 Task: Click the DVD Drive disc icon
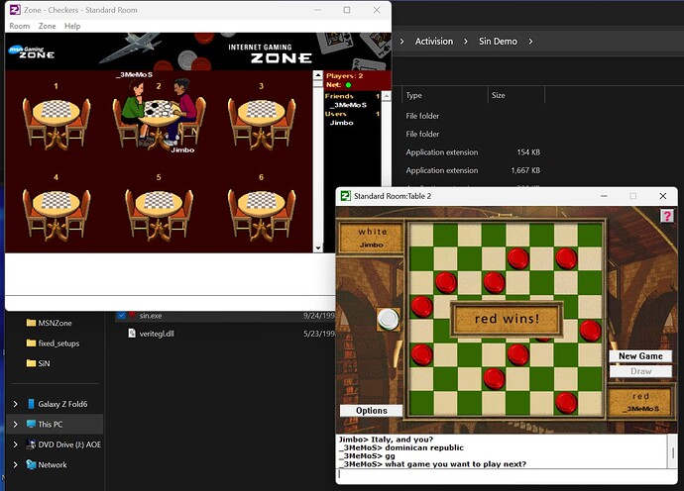click(x=31, y=444)
